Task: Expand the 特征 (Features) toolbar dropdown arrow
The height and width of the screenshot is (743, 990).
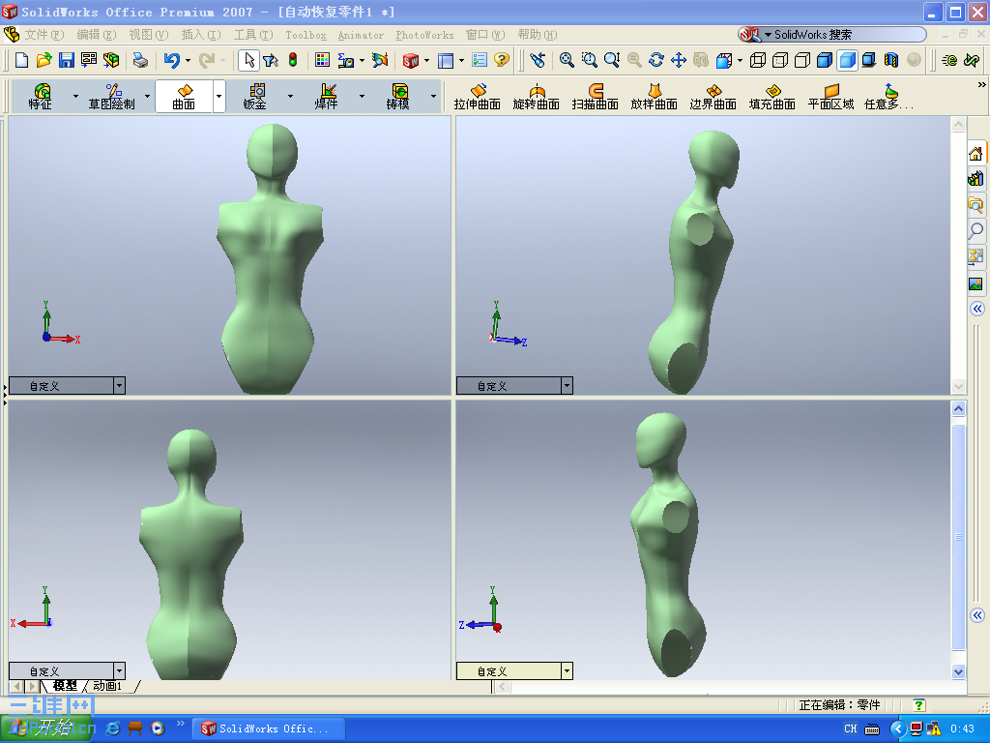Action: click(73, 97)
